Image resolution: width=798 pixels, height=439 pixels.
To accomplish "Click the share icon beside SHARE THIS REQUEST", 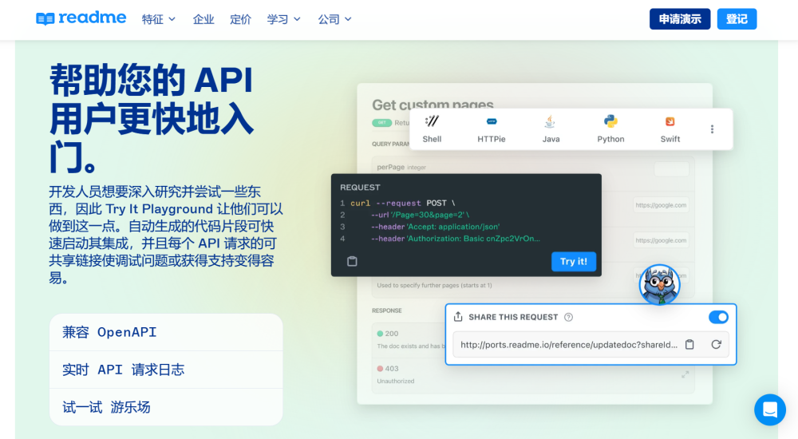I will [458, 317].
